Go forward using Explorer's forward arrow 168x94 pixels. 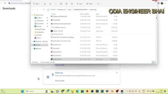[37, 10]
